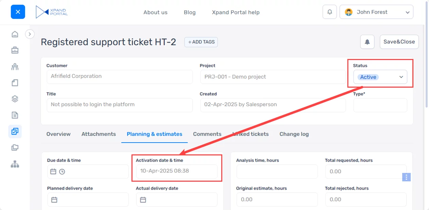This screenshot has width=429, height=210.
Task: Open the Blog link in header
Action: click(190, 12)
